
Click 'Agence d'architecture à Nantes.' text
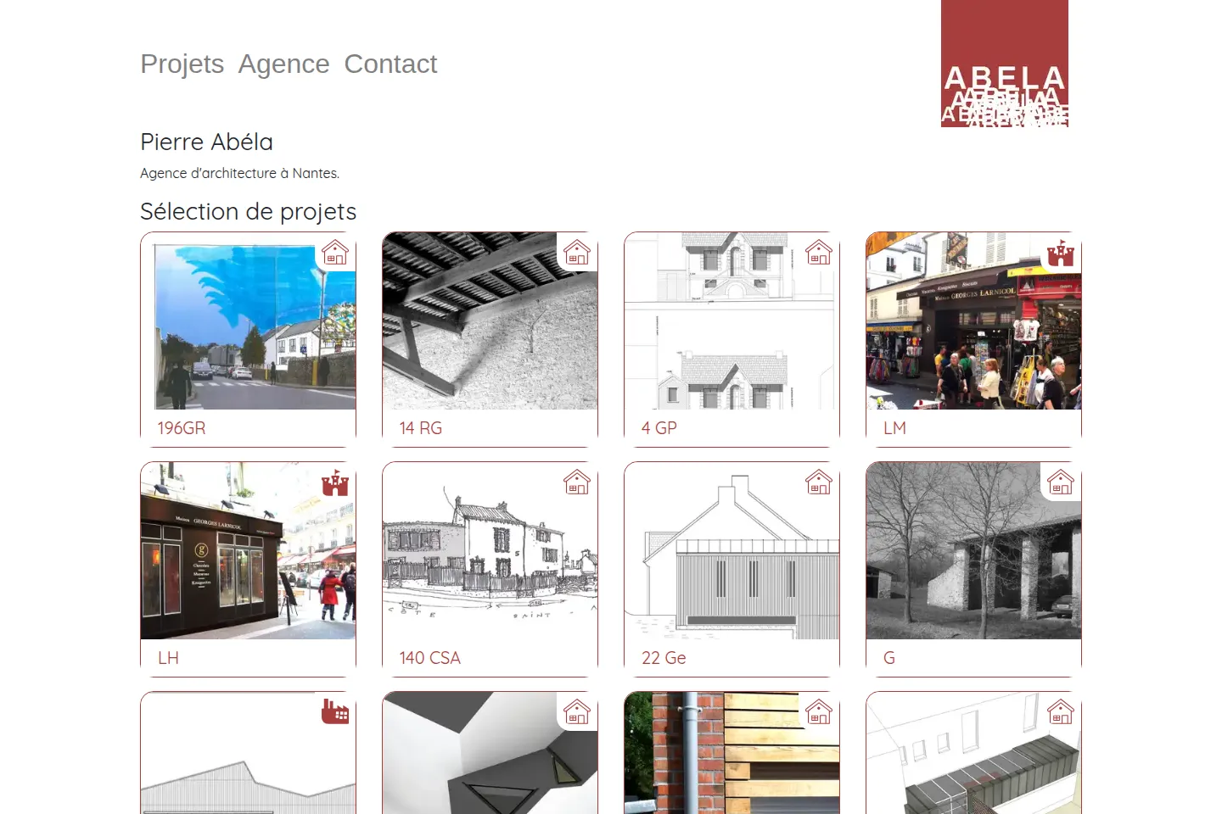(x=240, y=173)
